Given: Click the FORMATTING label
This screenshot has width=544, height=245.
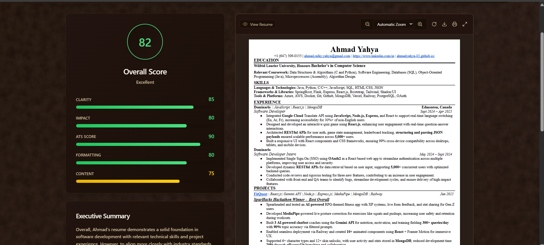Looking at the screenshot, I should tap(88, 155).
